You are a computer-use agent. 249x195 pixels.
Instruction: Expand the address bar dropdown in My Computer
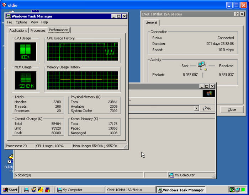coord(196,108)
